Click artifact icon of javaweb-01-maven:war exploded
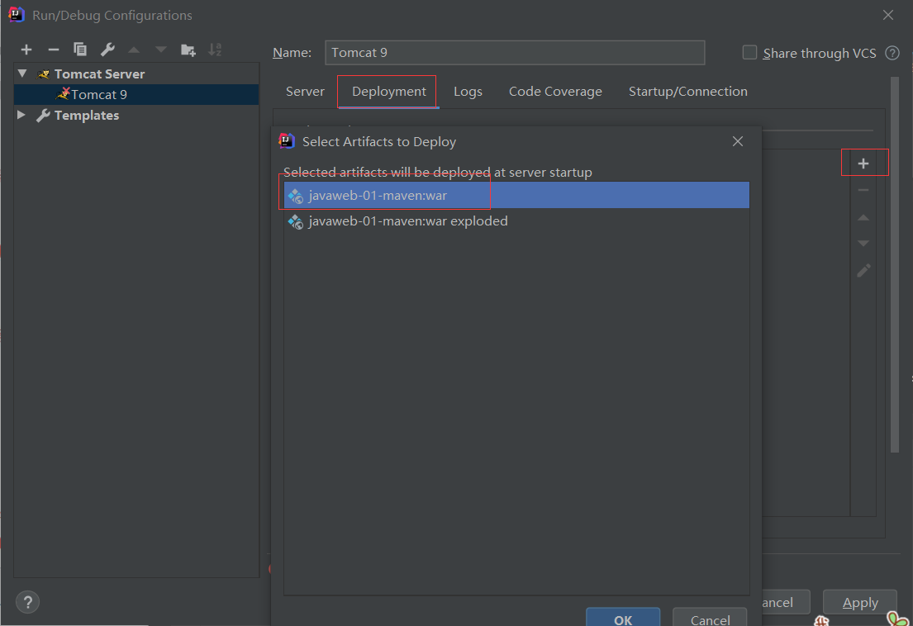 pyautogui.click(x=296, y=221)
